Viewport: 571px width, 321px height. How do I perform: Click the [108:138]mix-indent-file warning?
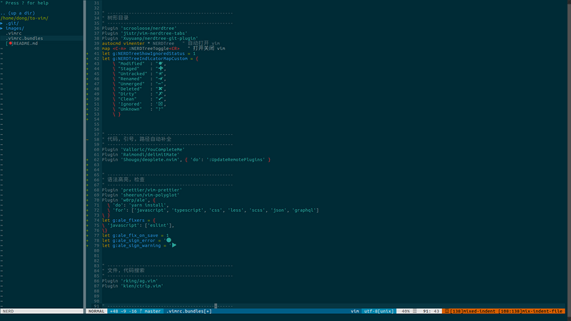(530, 311)
